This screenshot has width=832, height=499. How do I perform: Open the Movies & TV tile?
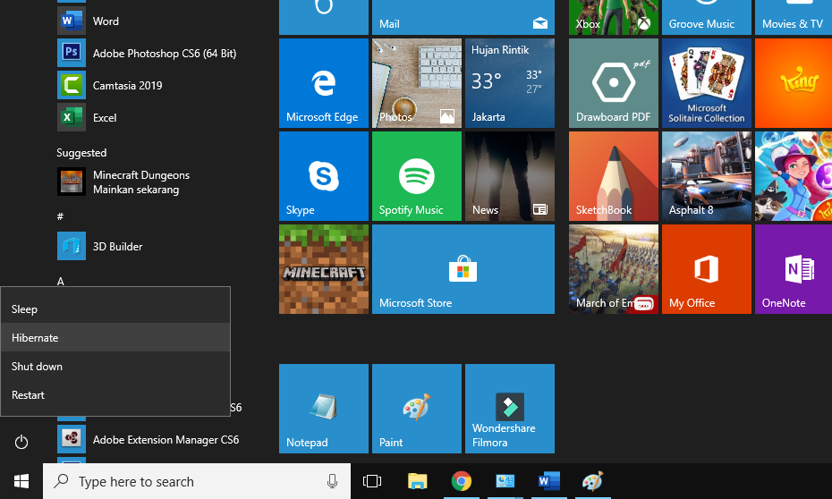click(794, 17)
